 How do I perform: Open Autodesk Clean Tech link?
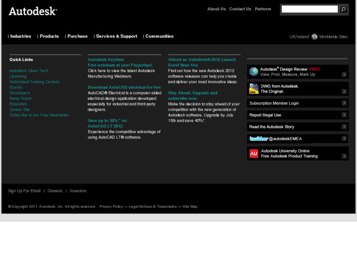point(29,71)
